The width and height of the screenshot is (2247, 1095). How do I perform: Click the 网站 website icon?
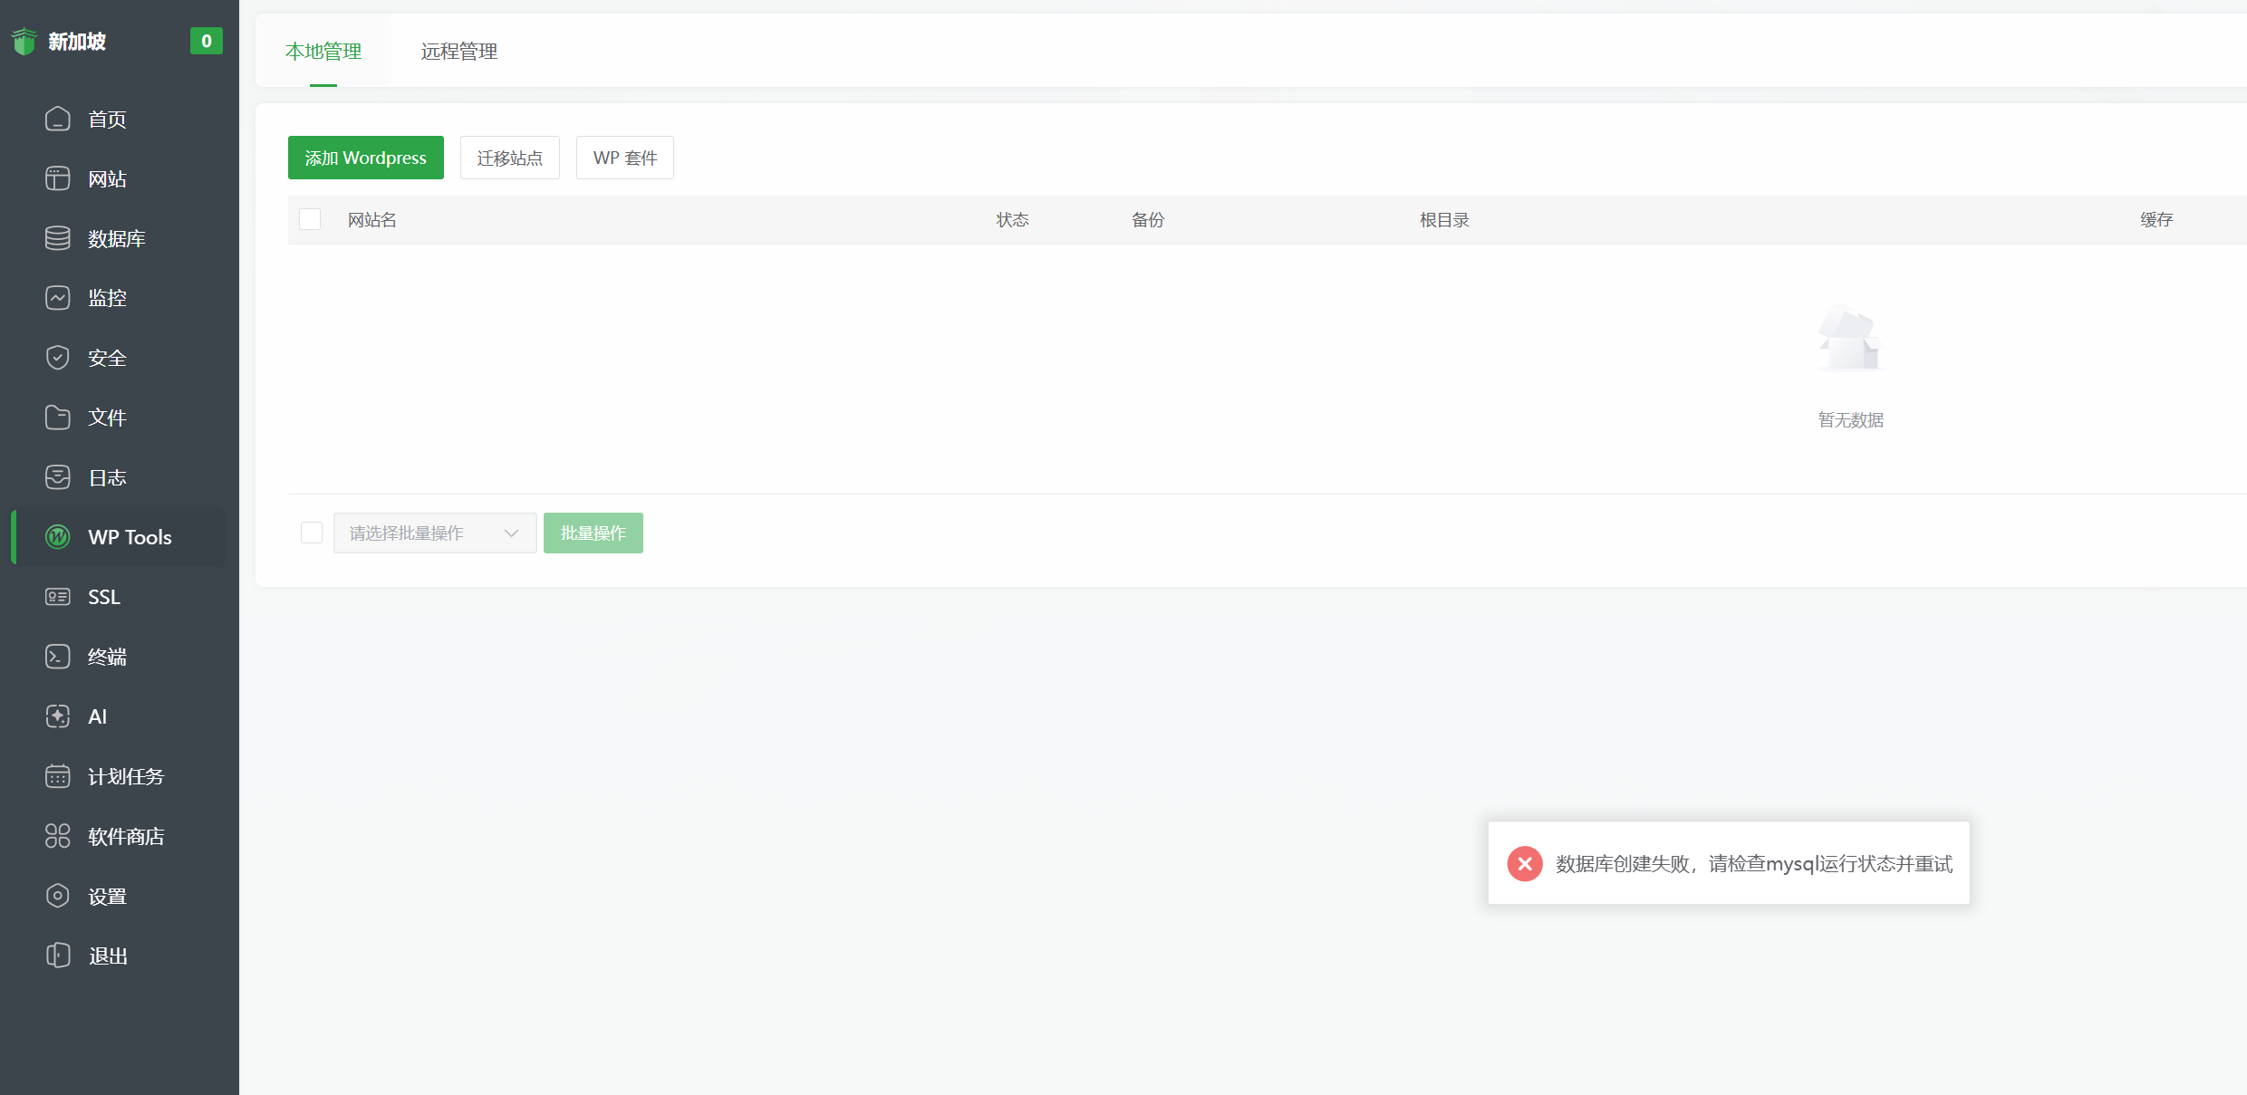pyautogui.click(x=58, y=178)
